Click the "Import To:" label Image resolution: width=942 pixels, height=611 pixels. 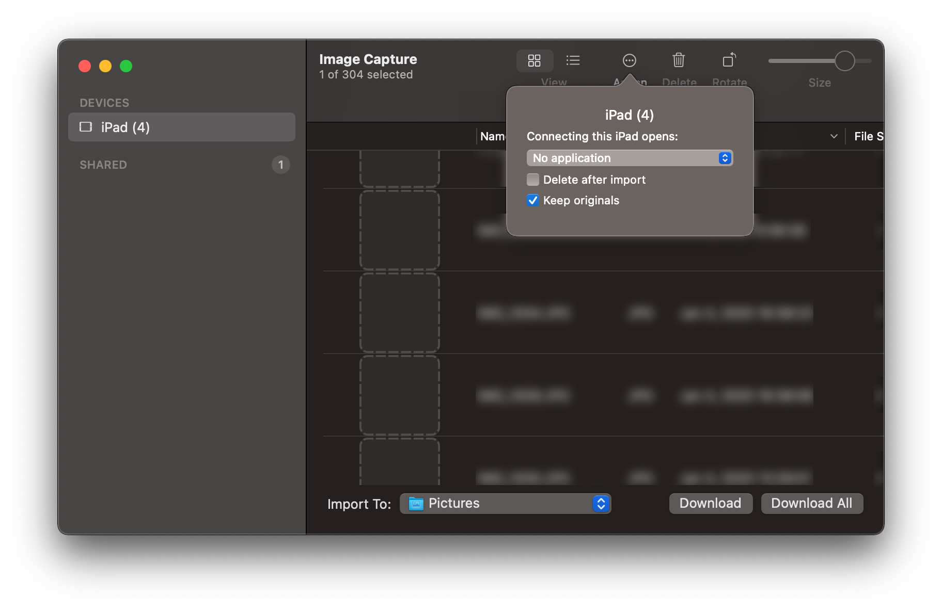[x=359, y=504]
